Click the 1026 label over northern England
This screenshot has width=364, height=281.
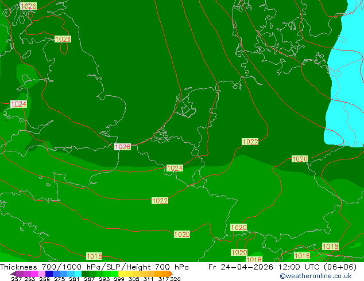tap(63, 39)
